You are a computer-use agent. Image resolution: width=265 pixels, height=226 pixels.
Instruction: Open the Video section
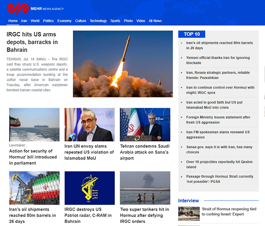click(140, 21)
